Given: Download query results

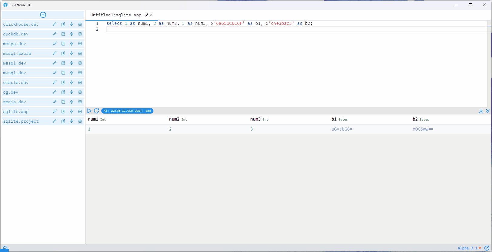Looking at the screenshot, I should [481, 111].
